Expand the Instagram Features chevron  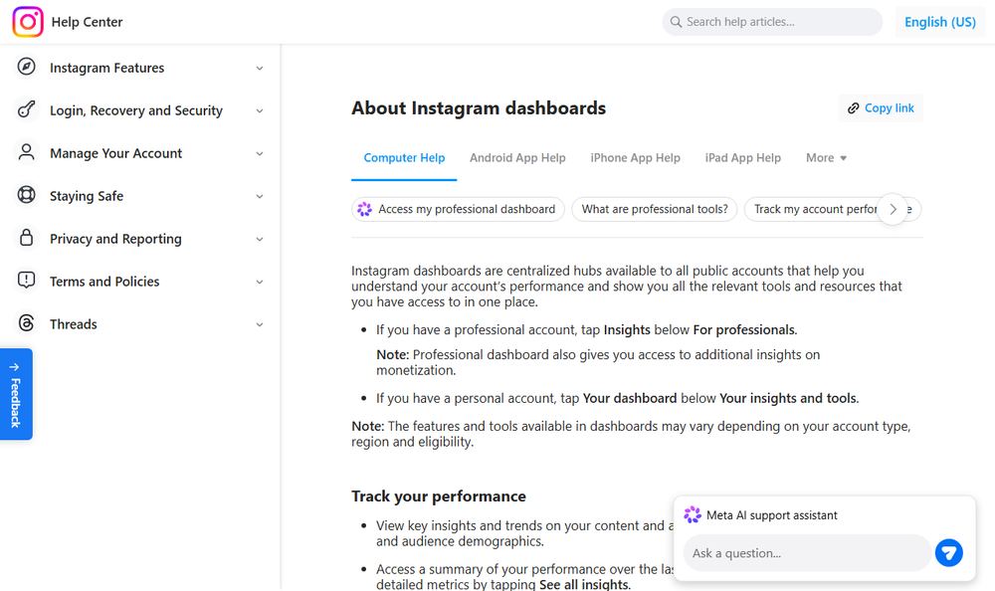coord(260,68)
